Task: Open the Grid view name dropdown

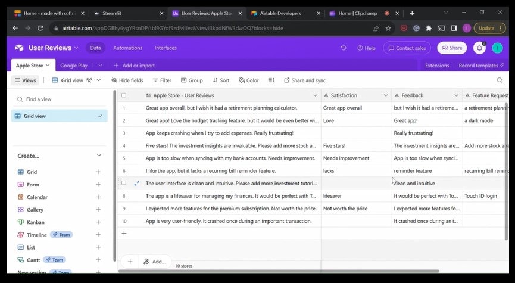Action: pos(98,80)
